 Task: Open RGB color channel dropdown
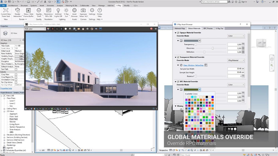coord(35,29)
